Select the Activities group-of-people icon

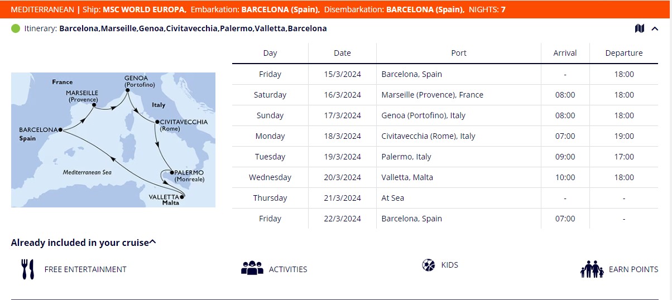pos(252,268)
